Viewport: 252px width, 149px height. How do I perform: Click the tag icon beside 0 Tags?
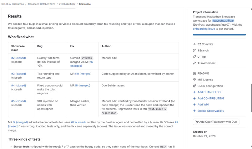coord(194,57)
